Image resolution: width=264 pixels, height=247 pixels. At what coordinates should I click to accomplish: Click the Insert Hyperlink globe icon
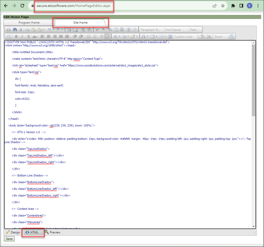point(83,30)
